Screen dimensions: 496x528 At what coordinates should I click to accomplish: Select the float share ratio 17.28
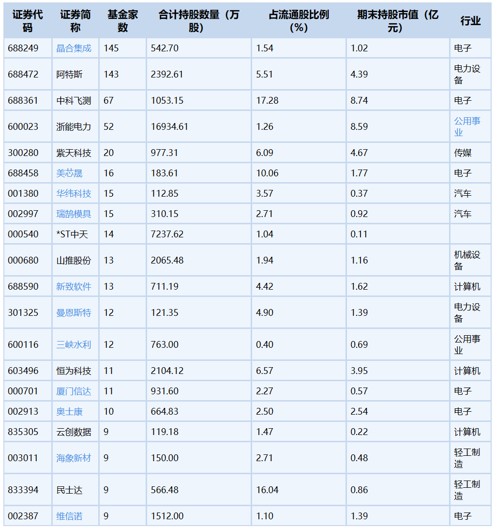click(267, 100)
